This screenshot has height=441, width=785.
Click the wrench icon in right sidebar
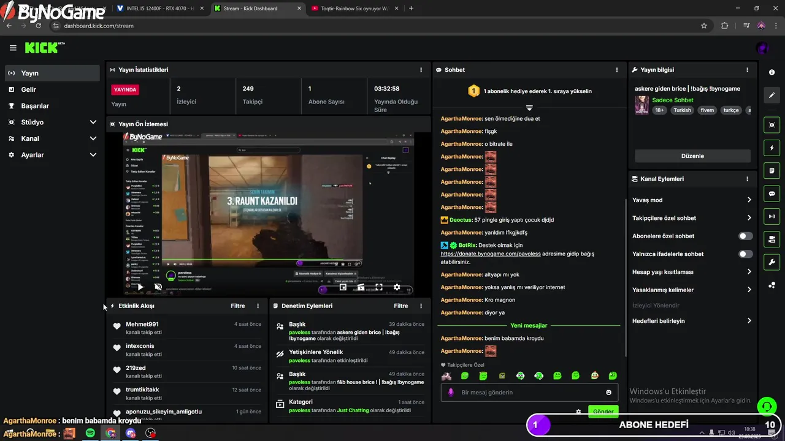coord(772,262)
